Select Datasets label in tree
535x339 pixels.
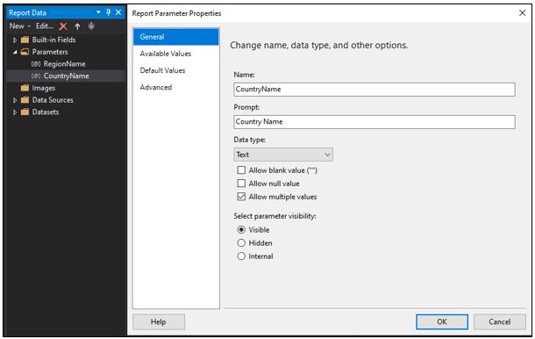click(x=46, y=112)
